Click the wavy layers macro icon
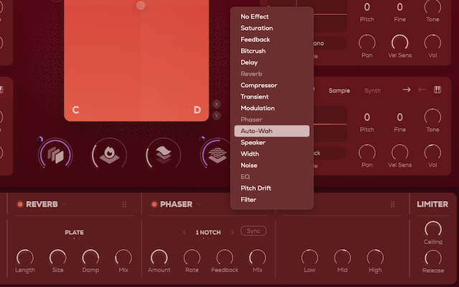459x287 pixels. (217, 153)
